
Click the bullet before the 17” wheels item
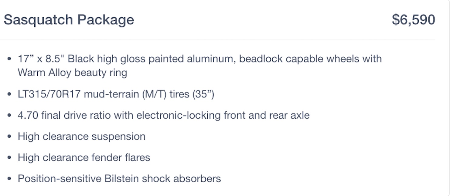click(10, 59)
